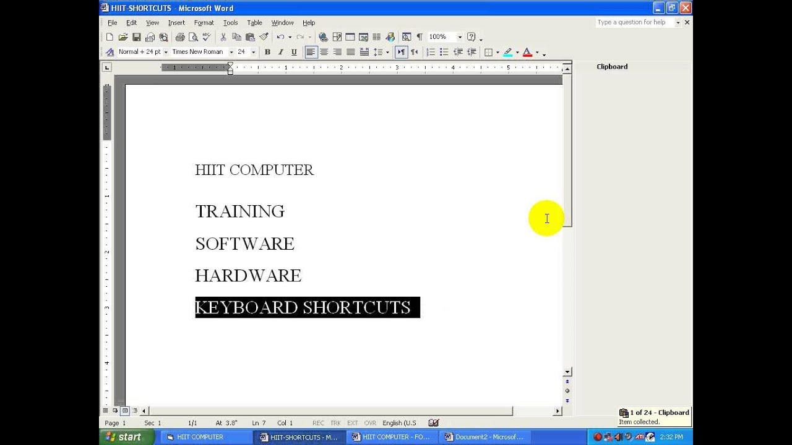Click in the Type a question for help box
The image size is (792, 445).
[635, 22]
